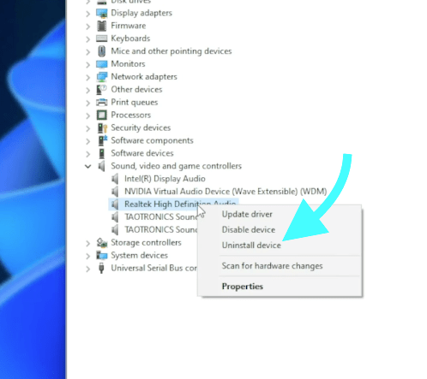Select the Monitors label
This screenshot has height=379, width=427.
(128, 64)
